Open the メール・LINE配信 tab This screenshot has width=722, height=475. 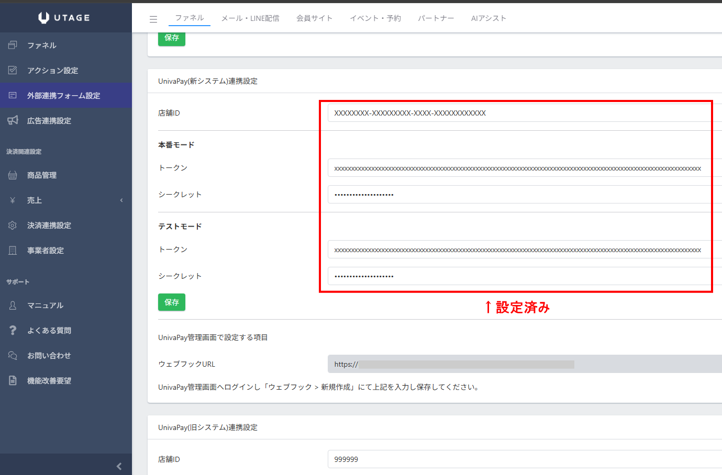point(250,18)
